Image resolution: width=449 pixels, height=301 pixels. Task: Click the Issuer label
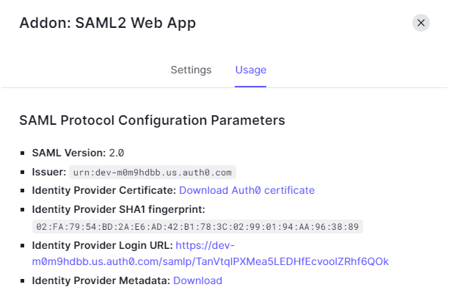[49, 172]
